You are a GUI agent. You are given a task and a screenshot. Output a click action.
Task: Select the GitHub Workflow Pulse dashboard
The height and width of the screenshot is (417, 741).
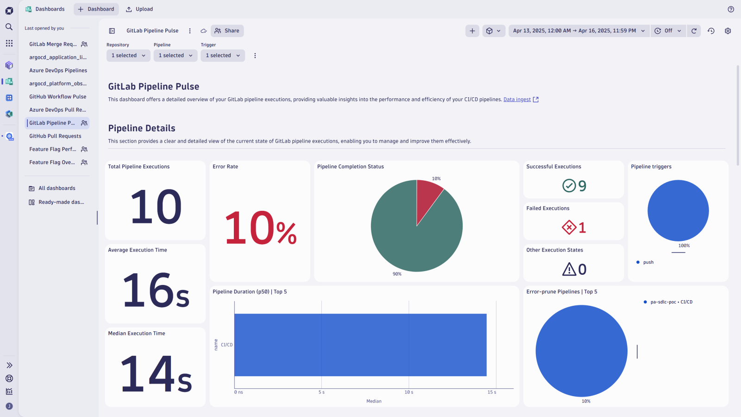(57, 96)
